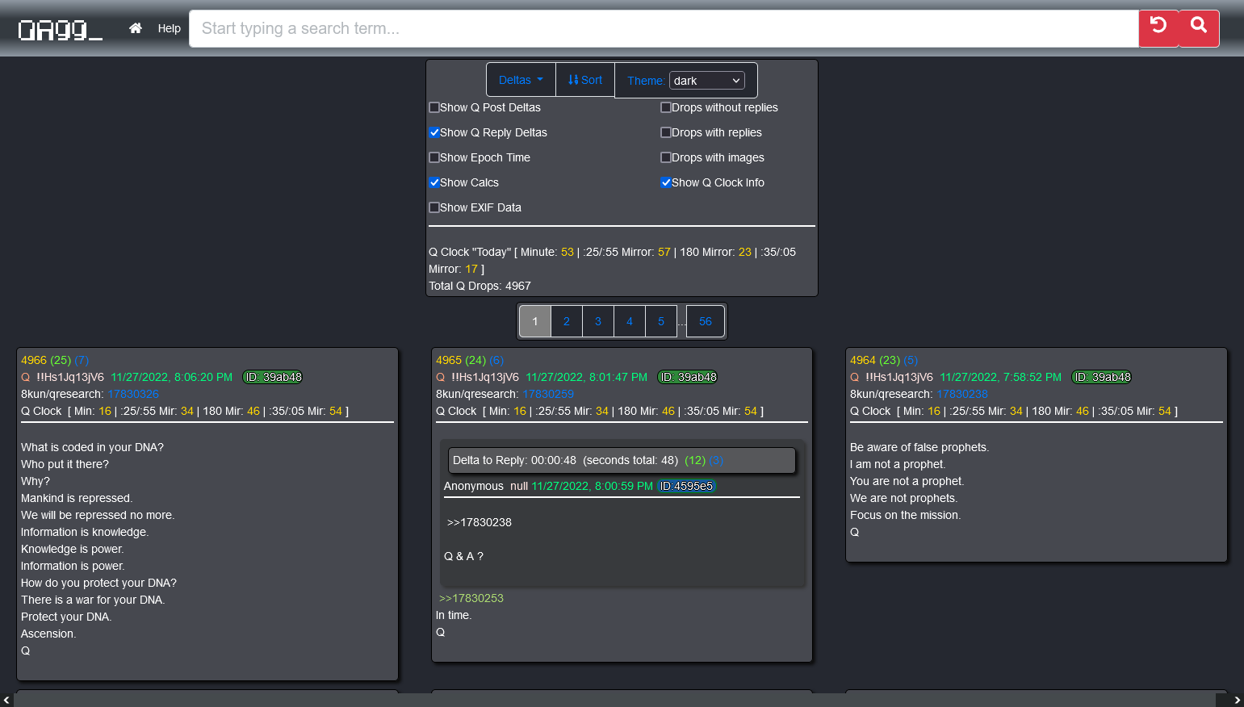
Task: Open post link 17830238 in drop 4964
Action: click(962, 394)
